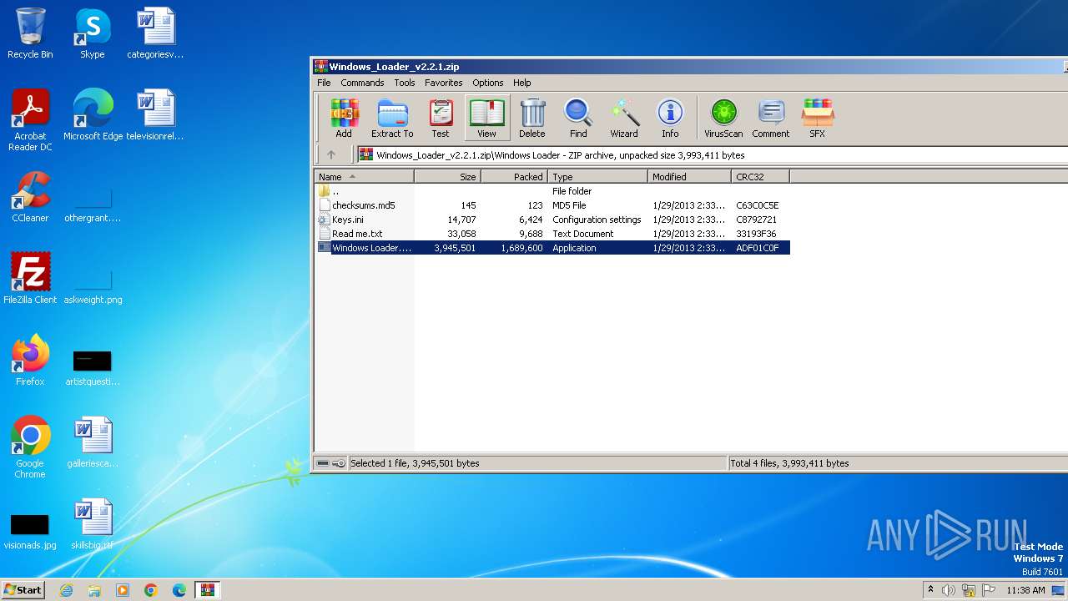Click the volume speaker tray icon
This screenshot has width=1068, height=601.
tap(949, 590)
